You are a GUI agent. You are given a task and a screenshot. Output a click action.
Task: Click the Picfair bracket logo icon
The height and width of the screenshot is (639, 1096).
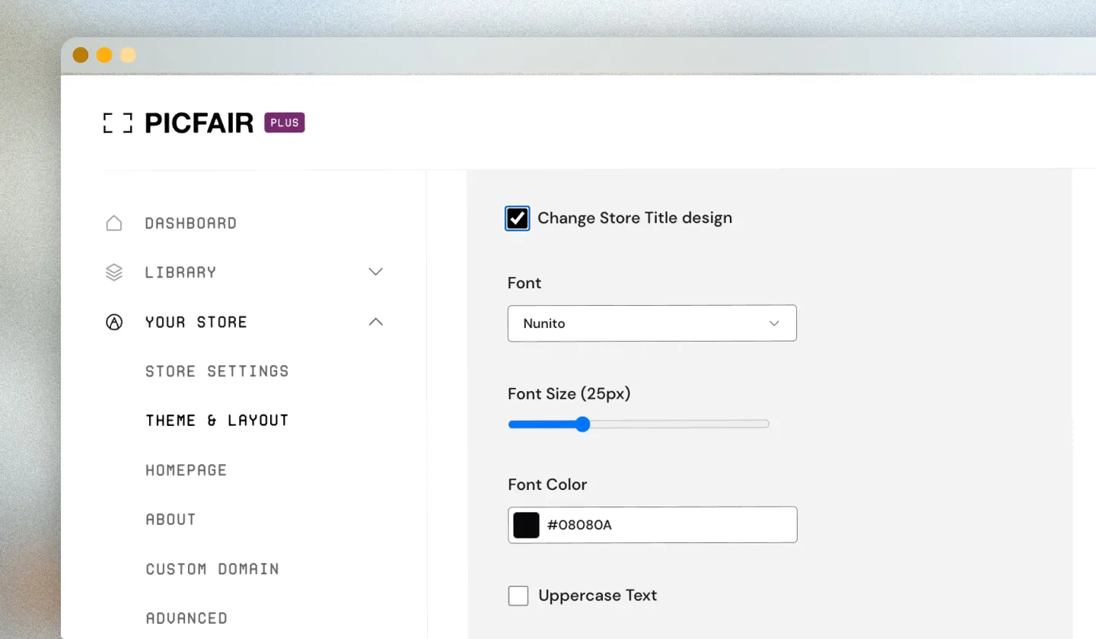118,122
